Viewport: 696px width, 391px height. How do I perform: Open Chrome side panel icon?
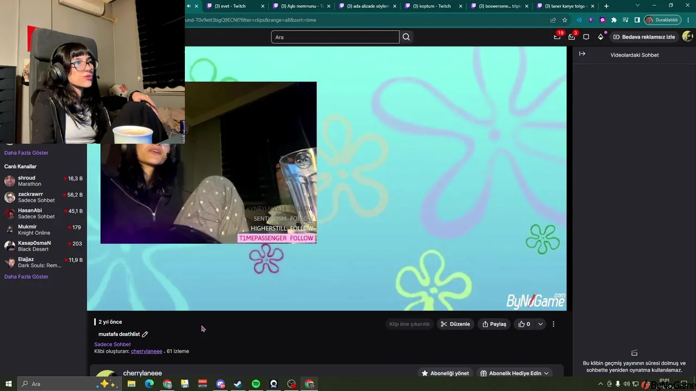[x=637, y=20]
